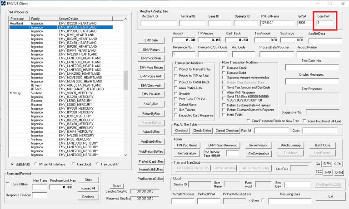Click the Server Version button

coord(259,145)
